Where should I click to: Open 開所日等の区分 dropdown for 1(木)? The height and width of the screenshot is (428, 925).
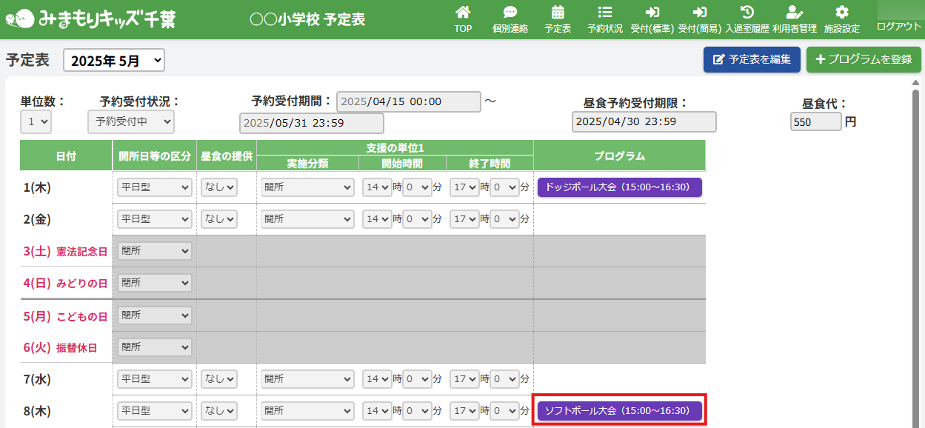coord(155,188)
